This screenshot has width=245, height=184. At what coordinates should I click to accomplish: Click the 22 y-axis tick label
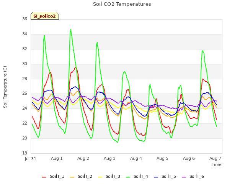[24, 123]
